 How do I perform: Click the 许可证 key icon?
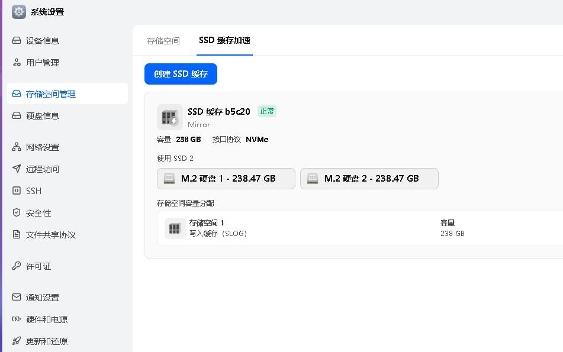click(17, 266)
